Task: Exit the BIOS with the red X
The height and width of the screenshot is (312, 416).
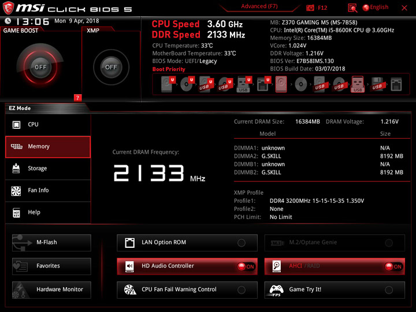Action: click(404, 8)
